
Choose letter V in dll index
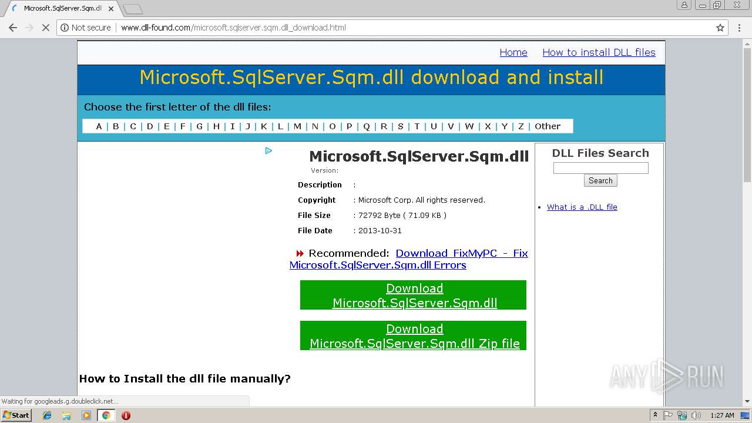click(x=451, y=126)
